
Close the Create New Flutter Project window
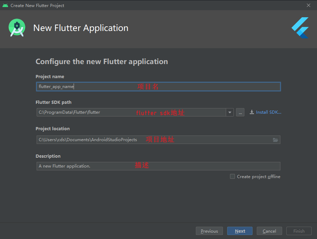[309, 5]
